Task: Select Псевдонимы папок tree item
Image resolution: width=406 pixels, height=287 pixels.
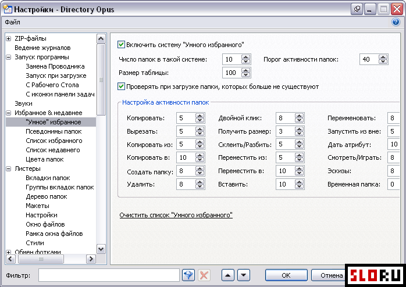Action: [54, 132]
